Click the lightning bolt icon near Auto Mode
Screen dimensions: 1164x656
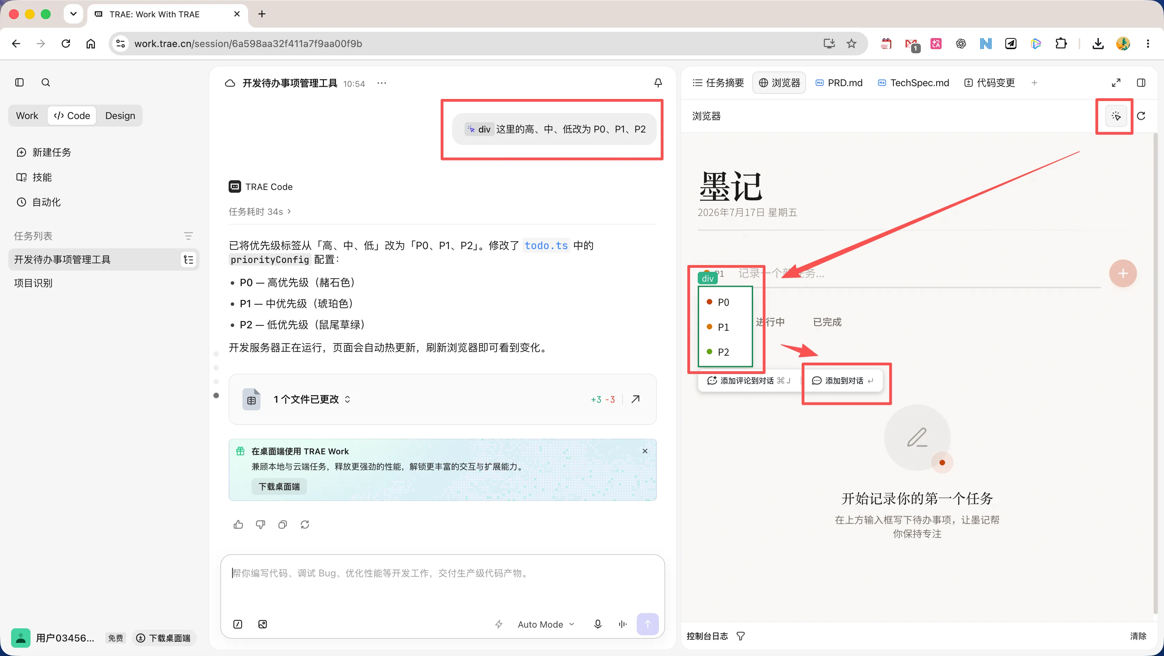click(x=499, y=625)
